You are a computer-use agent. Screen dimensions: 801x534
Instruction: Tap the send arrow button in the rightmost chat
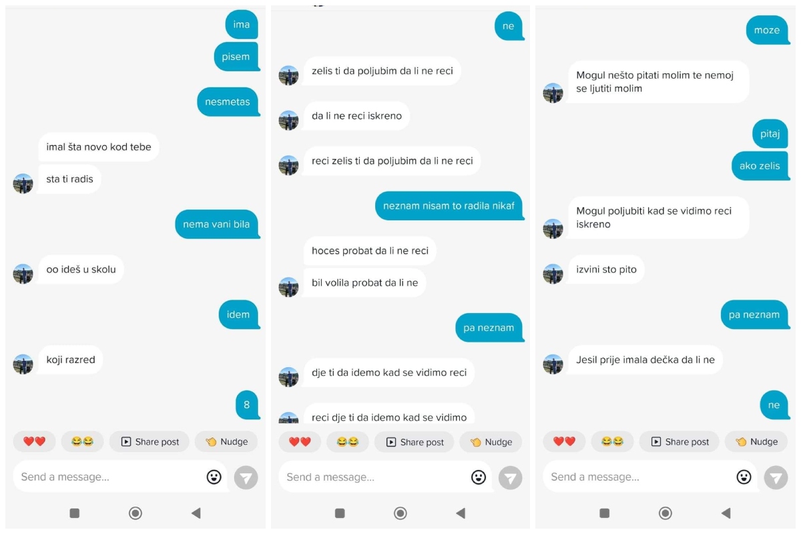click(x=776, y=477)
